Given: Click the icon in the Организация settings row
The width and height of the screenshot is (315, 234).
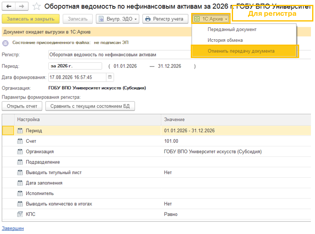Looking at the screenshot, I should [x=20, y=152].
